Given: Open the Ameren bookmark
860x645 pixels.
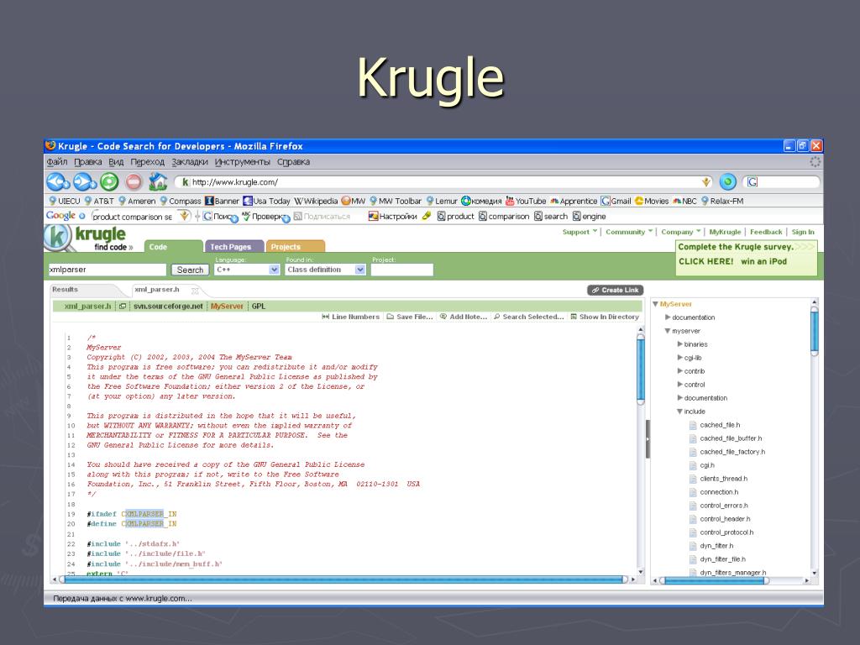Looking at the screenshot, I should point(137,202).
